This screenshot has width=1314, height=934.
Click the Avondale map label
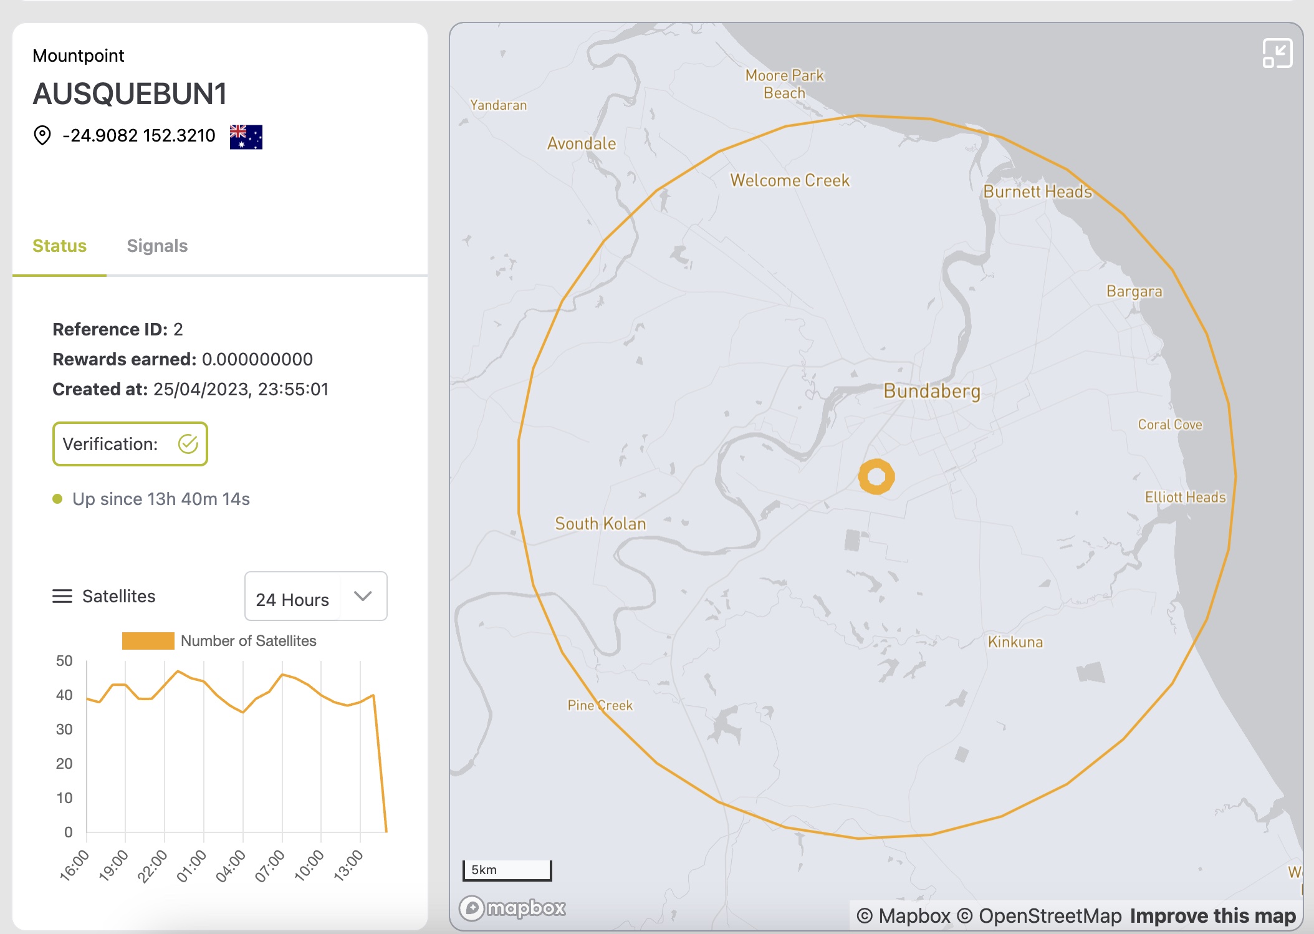[x=582, y=143]
